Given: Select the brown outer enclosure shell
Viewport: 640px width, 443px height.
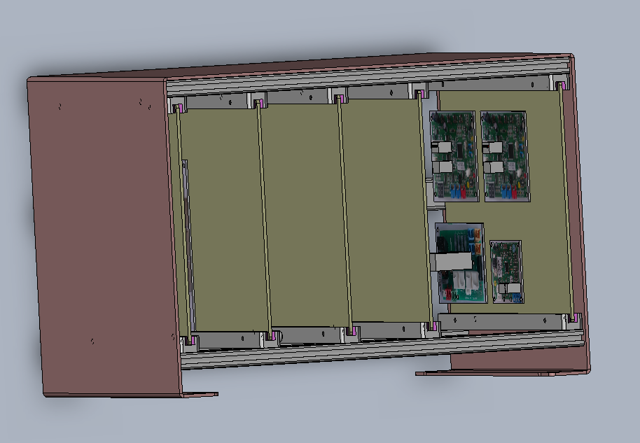Looking at the screenshot, I should coord(98,231).
